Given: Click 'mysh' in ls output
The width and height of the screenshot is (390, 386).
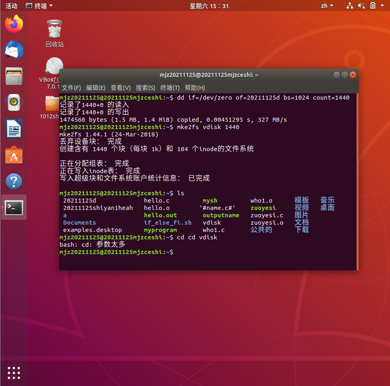Looking at the screenshot, I should 210,201.
